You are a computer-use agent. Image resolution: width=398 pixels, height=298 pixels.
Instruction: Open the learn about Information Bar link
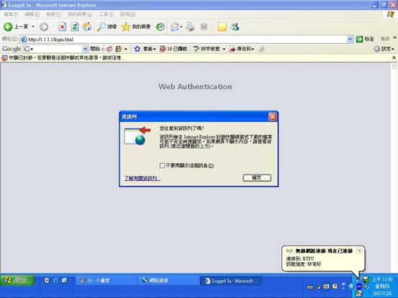click(x=143, y=178)
